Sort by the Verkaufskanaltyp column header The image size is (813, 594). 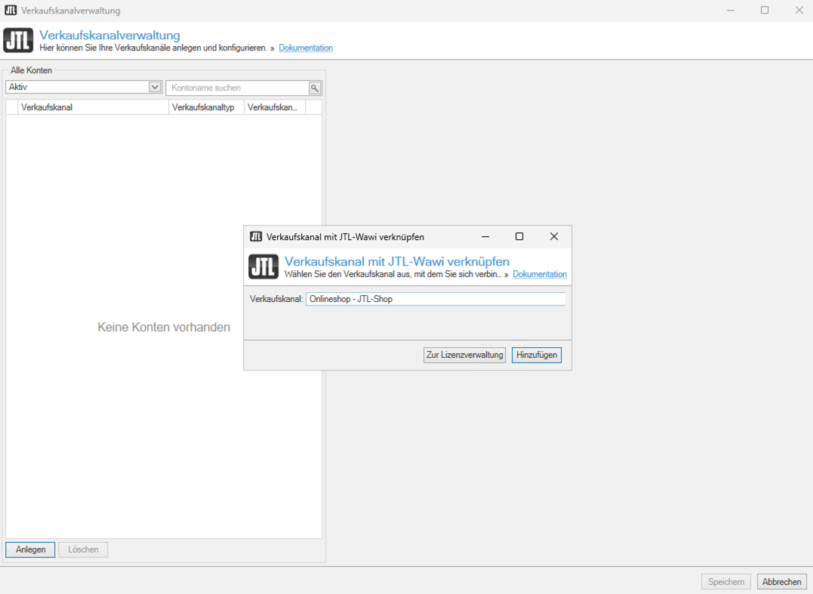tap(206, 107)
